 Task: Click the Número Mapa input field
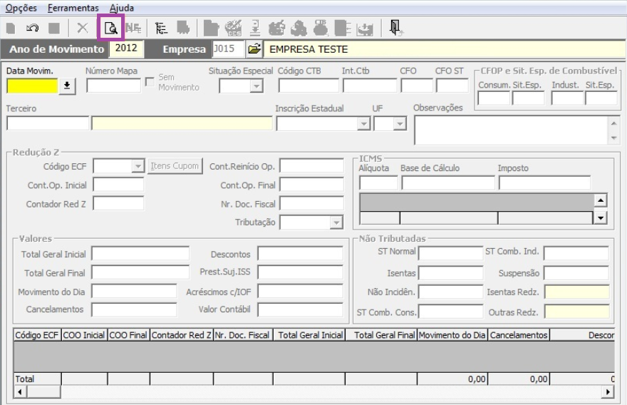[113, 86]
